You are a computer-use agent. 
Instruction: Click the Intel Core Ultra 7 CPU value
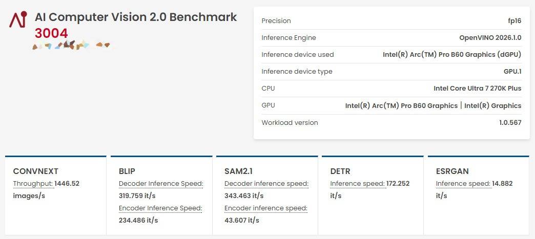pos(477,89)
